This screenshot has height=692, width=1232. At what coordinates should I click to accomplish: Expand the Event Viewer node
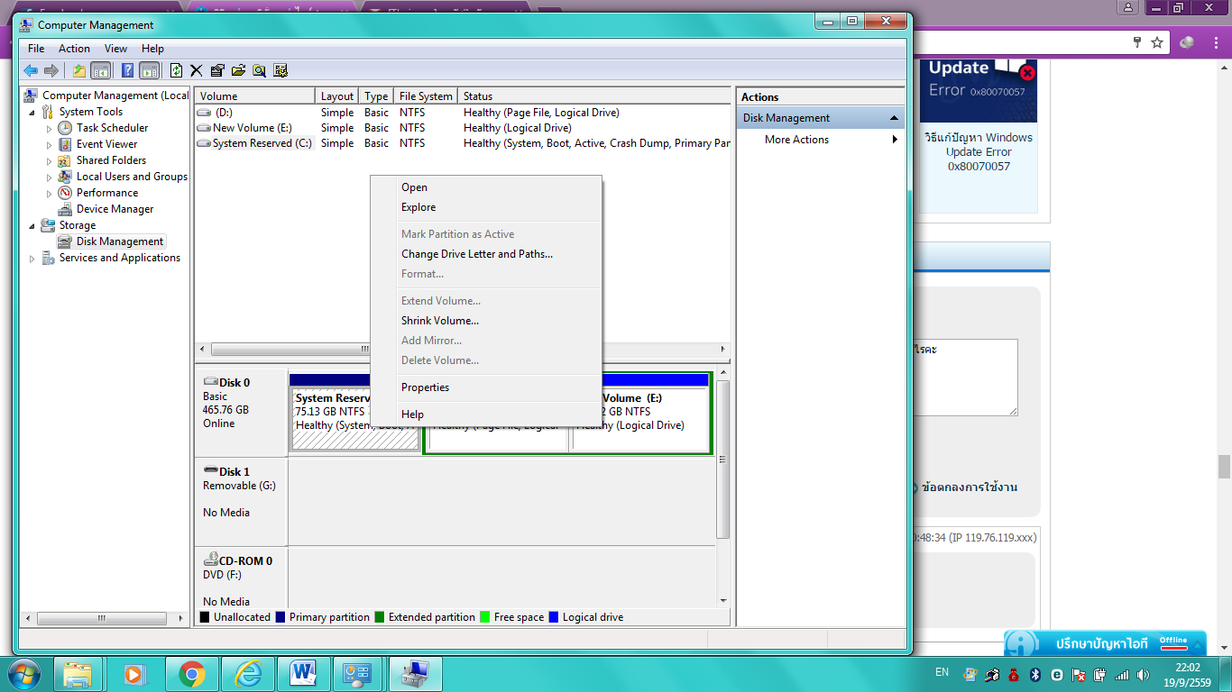(x=50, y=144)
